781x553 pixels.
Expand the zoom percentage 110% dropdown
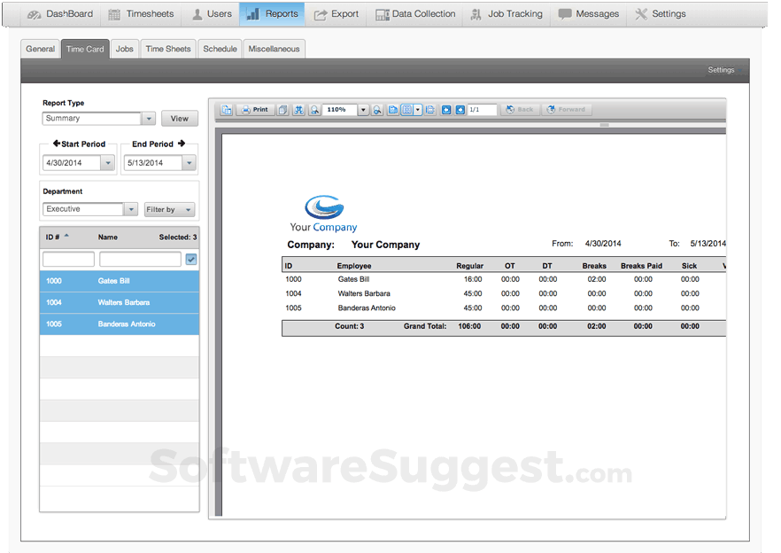click(362, 109)
